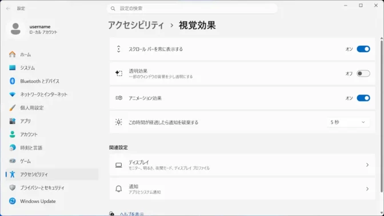The image size is (384, 216).
Task: Go to Bluetooth とデバイス
Action: (x=52, y=81)
